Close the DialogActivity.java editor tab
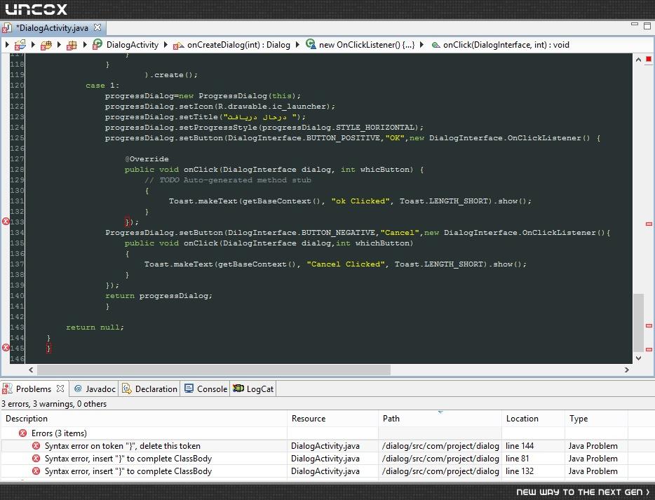Screen dimensions: 655x500 pyautogui.click(x=97, y=27)
